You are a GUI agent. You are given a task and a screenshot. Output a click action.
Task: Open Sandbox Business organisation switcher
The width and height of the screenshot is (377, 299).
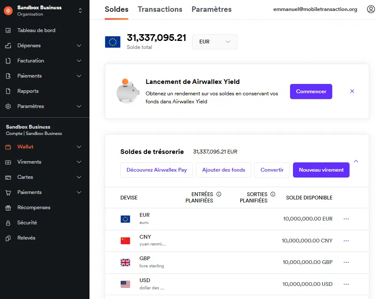point(80,11)
